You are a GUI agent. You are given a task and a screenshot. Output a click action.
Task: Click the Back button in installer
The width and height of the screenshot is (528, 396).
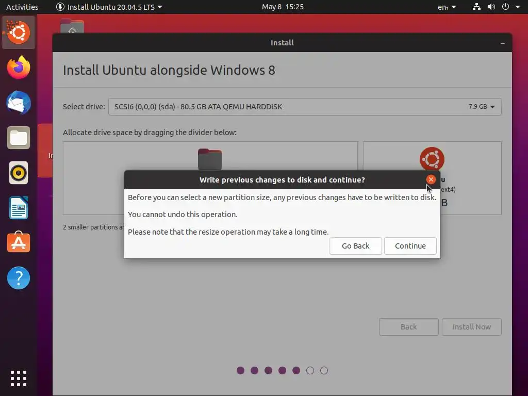408,327
